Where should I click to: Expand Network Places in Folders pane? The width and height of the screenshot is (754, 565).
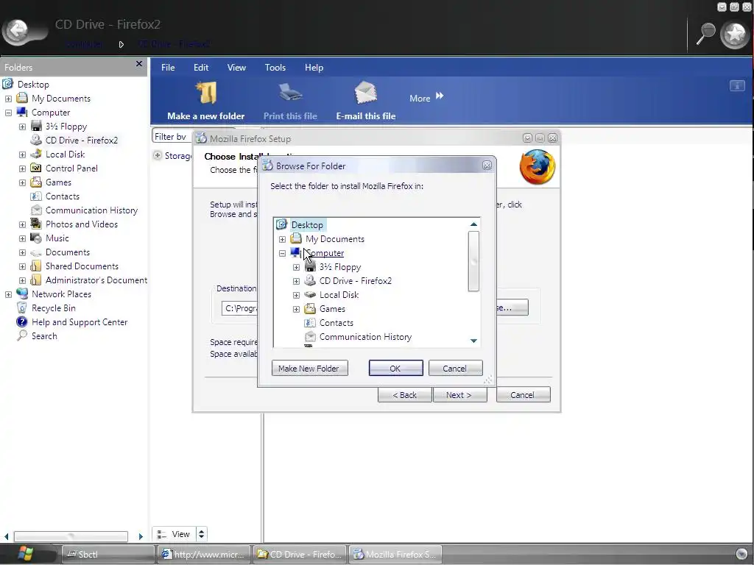(8, 294)
